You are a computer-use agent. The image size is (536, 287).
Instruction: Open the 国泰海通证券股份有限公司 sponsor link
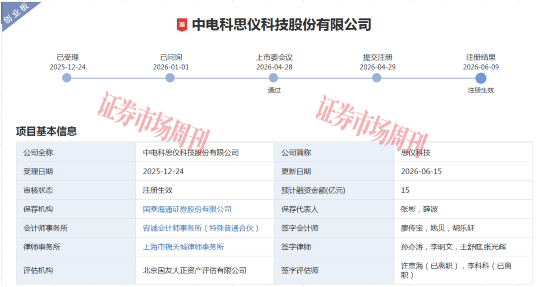click(x=187, y=209)
